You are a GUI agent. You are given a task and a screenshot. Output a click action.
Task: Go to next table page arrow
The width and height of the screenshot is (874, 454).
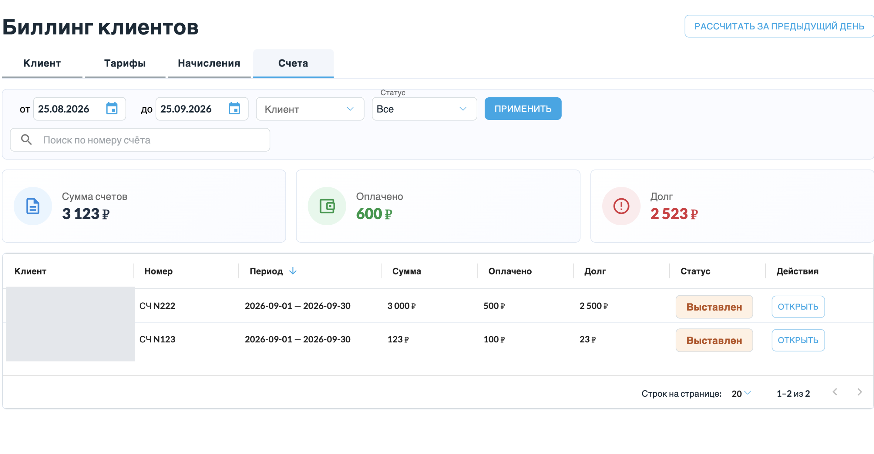pyautogui.click(x=860, y=392)
